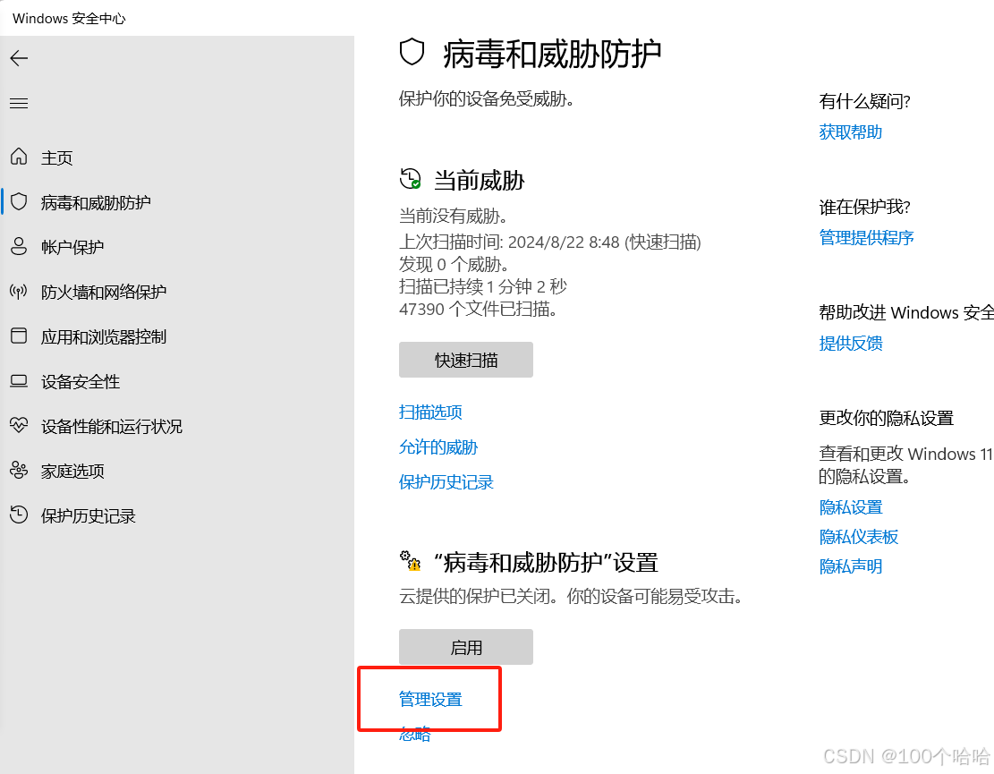Click the shield icon beside 病毒和威胁防护 in sidebar
994x774 pixels.
tap(19, 201)
